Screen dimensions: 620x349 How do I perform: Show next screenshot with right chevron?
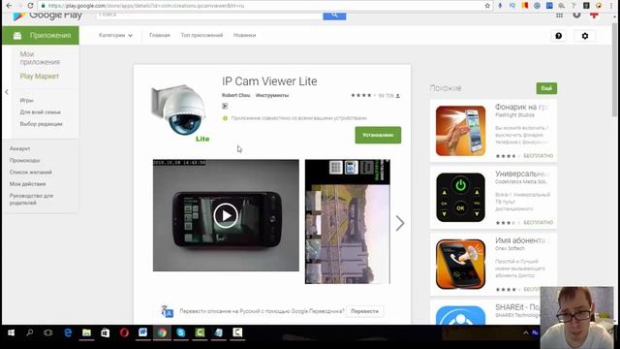point(400,224)
